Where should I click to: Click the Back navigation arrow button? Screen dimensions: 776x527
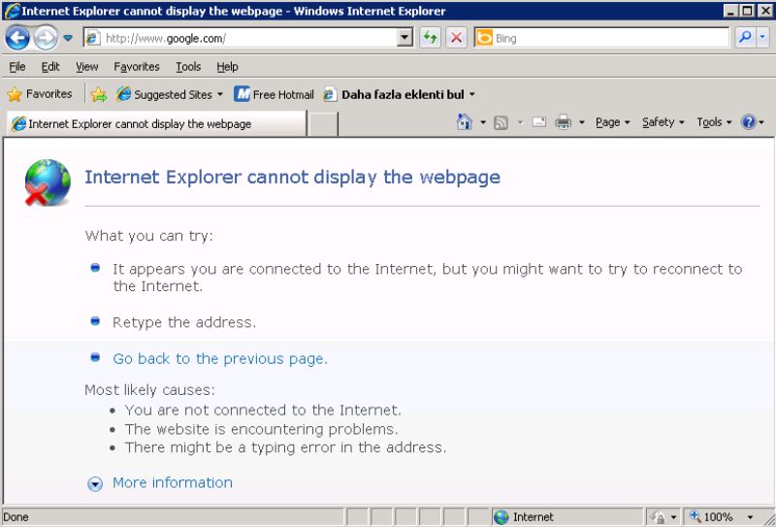tap(17, 38)
